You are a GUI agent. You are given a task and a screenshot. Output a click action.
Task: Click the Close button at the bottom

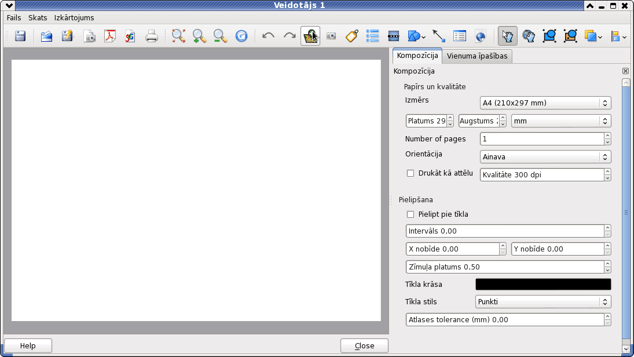point(364,345)
